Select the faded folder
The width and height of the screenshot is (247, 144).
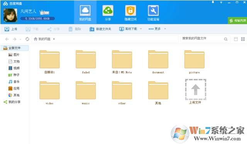[86, 62]
